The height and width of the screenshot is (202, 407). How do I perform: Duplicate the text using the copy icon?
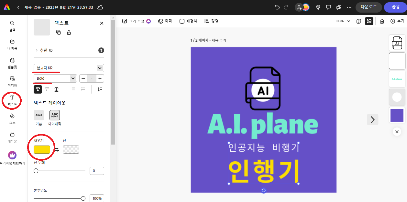(x=59, y=32)
